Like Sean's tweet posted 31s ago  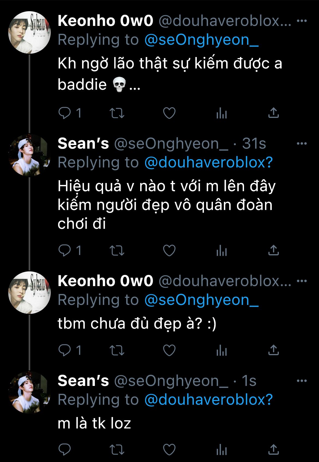click(169, 250)
